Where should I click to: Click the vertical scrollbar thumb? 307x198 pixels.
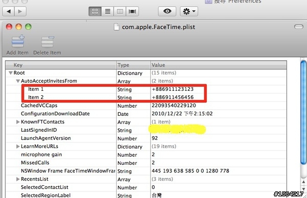pos(303,113)
